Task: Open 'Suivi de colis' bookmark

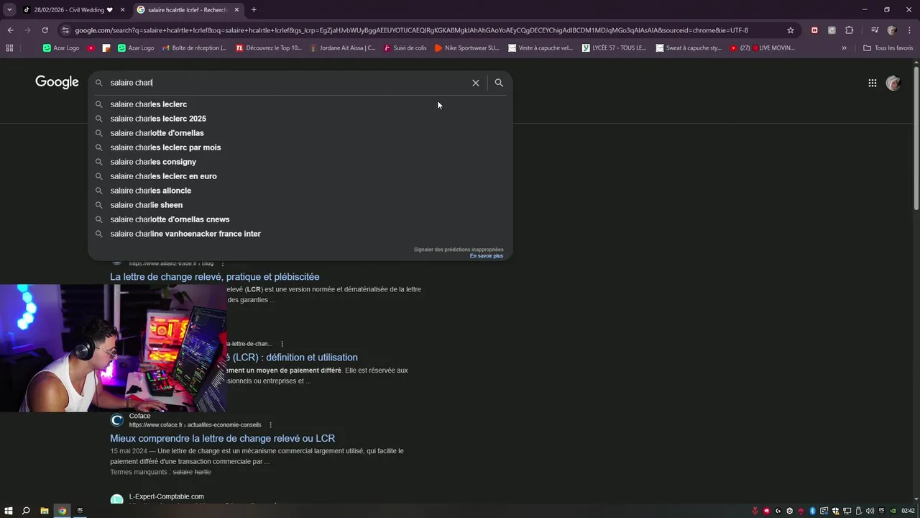Action: tap(405, 48)
